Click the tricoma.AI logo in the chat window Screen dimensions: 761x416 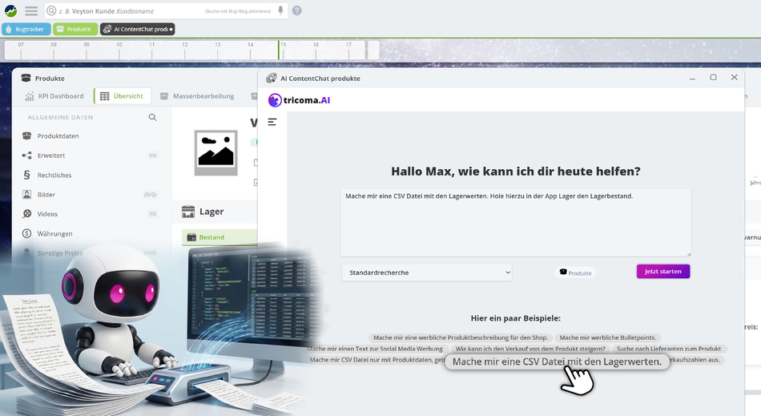click(299, 100)
